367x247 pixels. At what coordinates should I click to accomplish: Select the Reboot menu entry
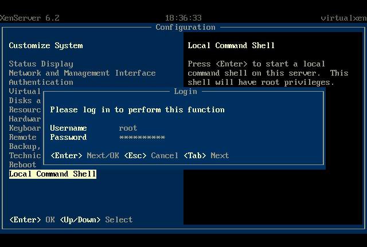pyautogui.click(x=22, y=164)
